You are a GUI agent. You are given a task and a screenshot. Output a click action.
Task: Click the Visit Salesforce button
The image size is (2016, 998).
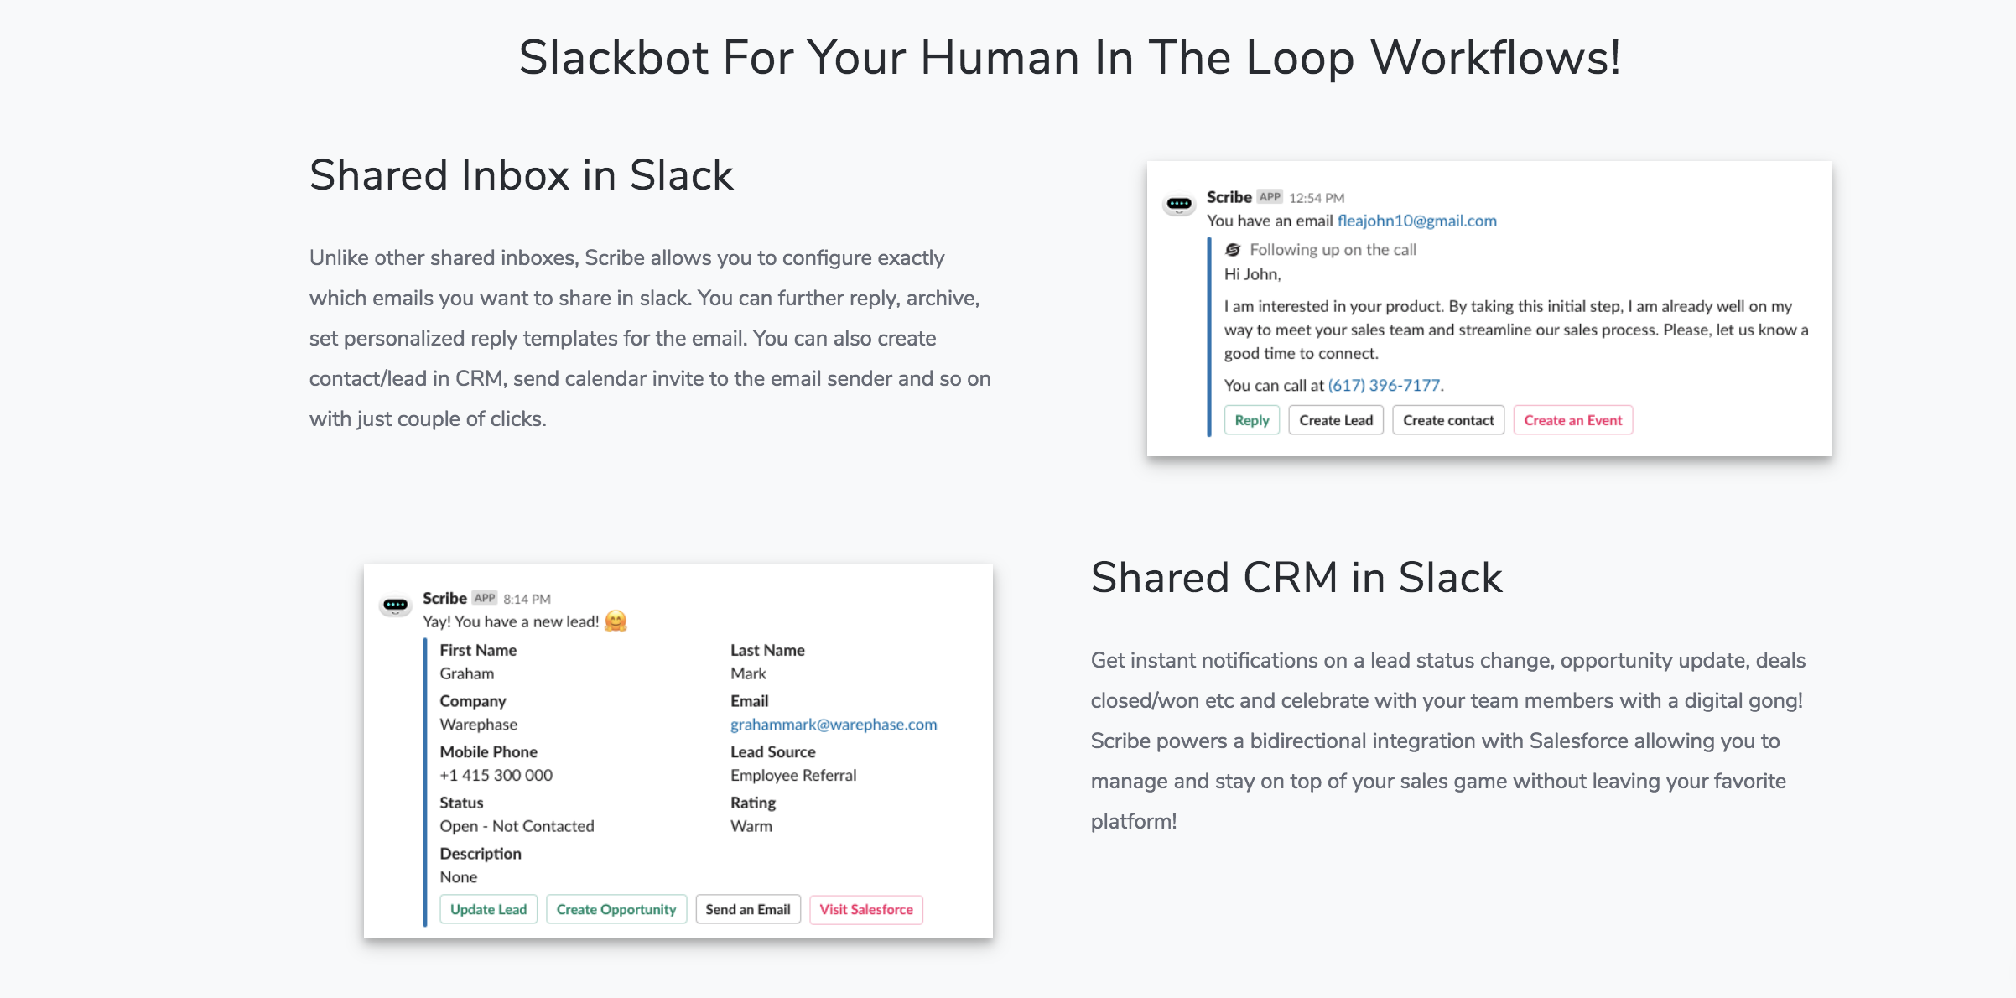click(x=866, y=909)
